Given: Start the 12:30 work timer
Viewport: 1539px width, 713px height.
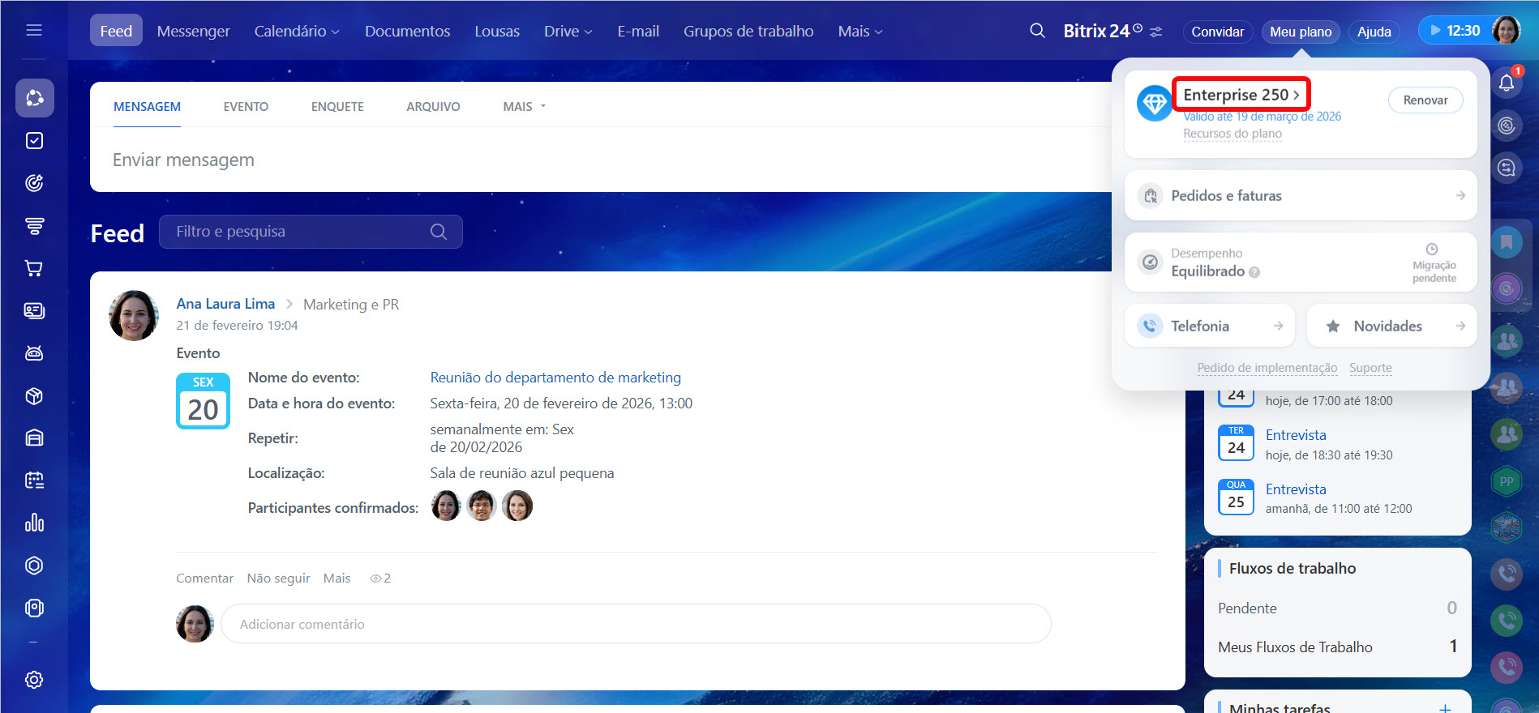Looking at the screenshot, I should click(x=1455, y=31).
